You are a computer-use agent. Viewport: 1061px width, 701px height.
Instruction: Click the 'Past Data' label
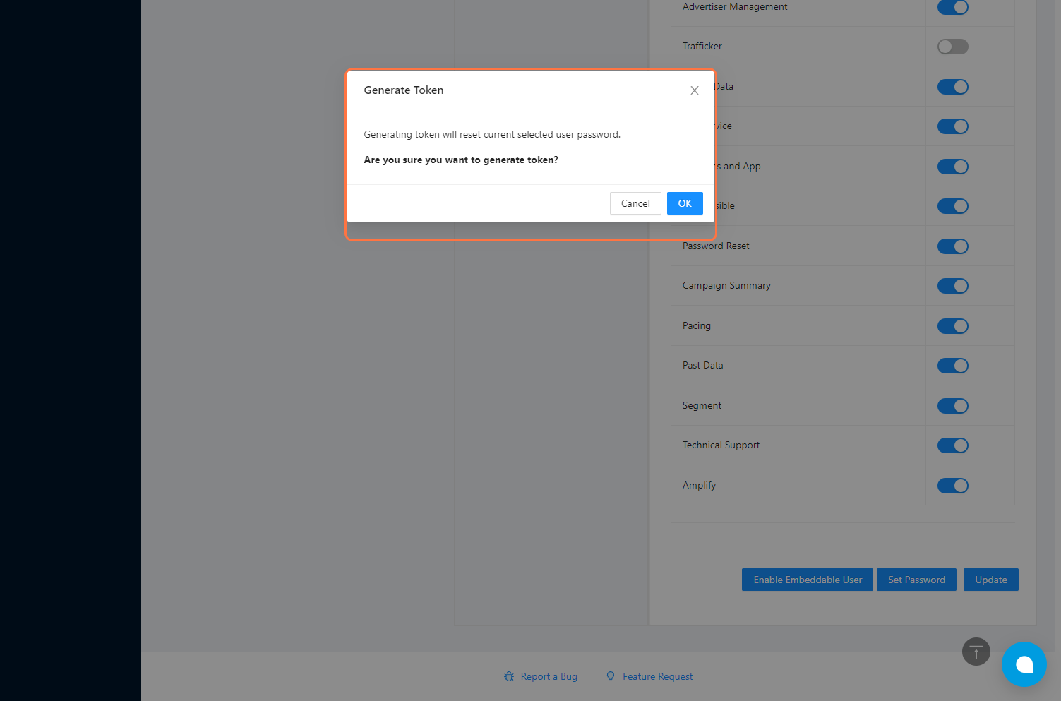click(703, 365)
